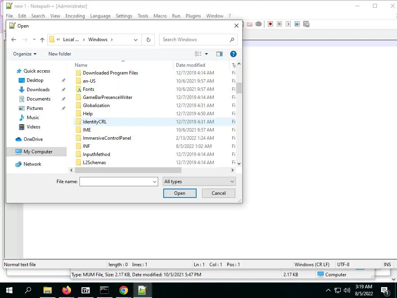
Task: Click Folder as Workspace toolbar icon
Action: tap(250, 24)
